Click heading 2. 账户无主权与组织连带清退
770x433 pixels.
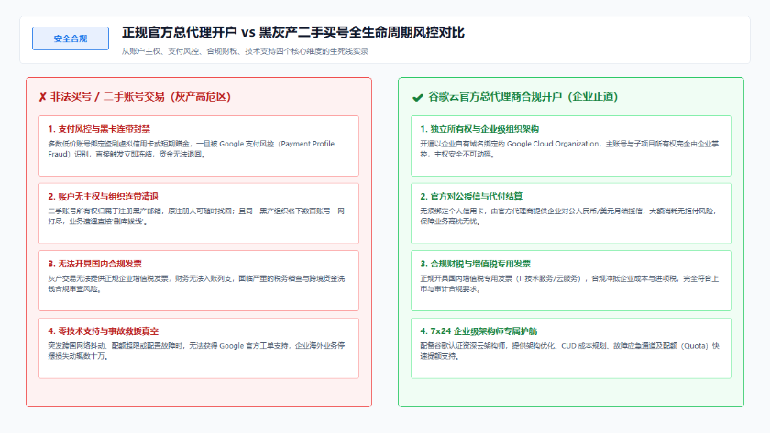tap(103, 197)
